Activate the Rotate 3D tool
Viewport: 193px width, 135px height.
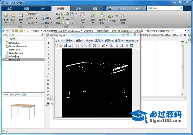coord(94,46)
